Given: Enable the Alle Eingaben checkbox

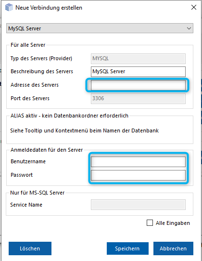Looking at the screenshot, I should tap(150, 222).
